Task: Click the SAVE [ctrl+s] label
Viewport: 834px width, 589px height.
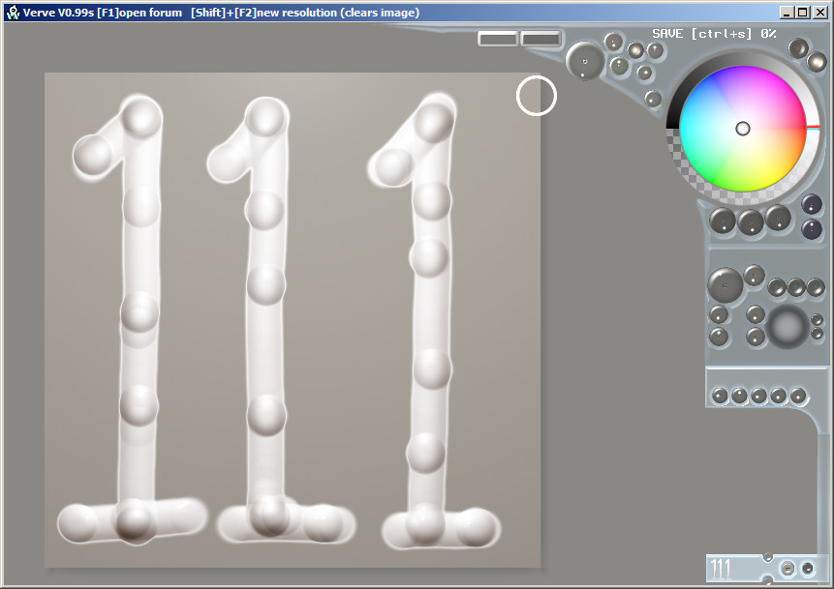Action: pyautogui.click(x=702, y=34)
